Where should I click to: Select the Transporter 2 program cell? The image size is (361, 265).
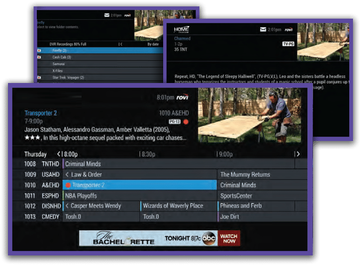pos(140,185)
